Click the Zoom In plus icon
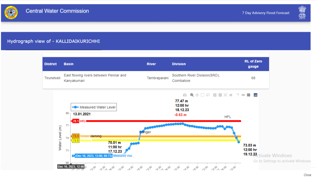The height and width of the screenshot is (179, 316). tap(215, 95)
